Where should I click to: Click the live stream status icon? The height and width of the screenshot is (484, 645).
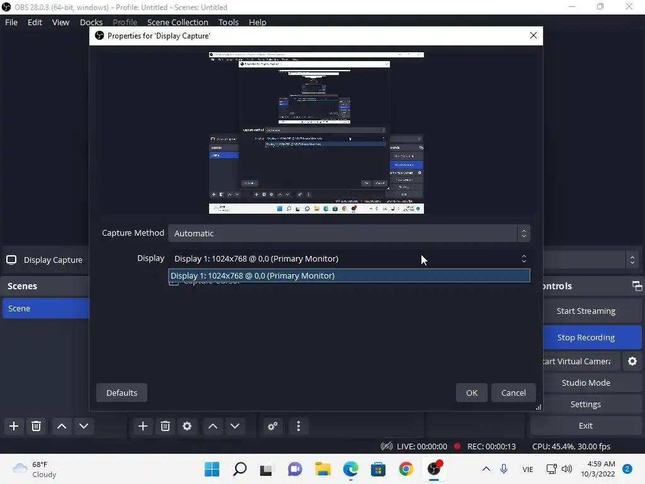(386, 446)
